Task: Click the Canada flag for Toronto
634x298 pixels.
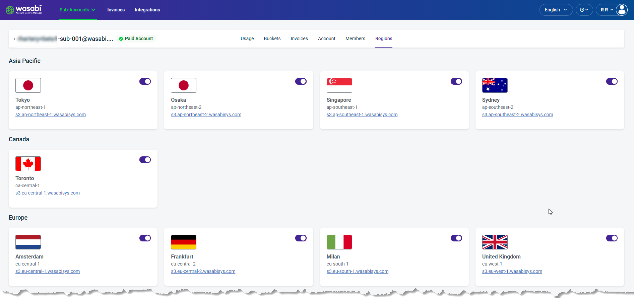Action: 28,164
